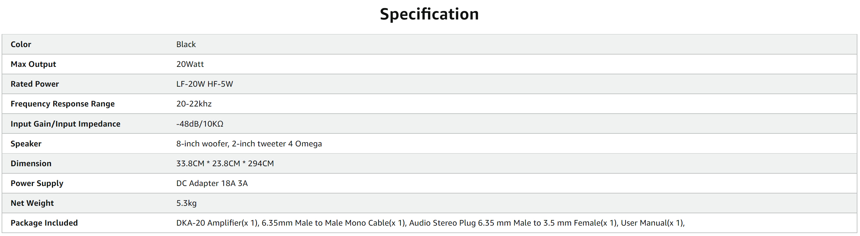Click the Color row label
This screenshot has height=236, width=860.
click(21, 44)
